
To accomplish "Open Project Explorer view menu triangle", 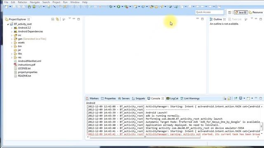I will 70,18.
